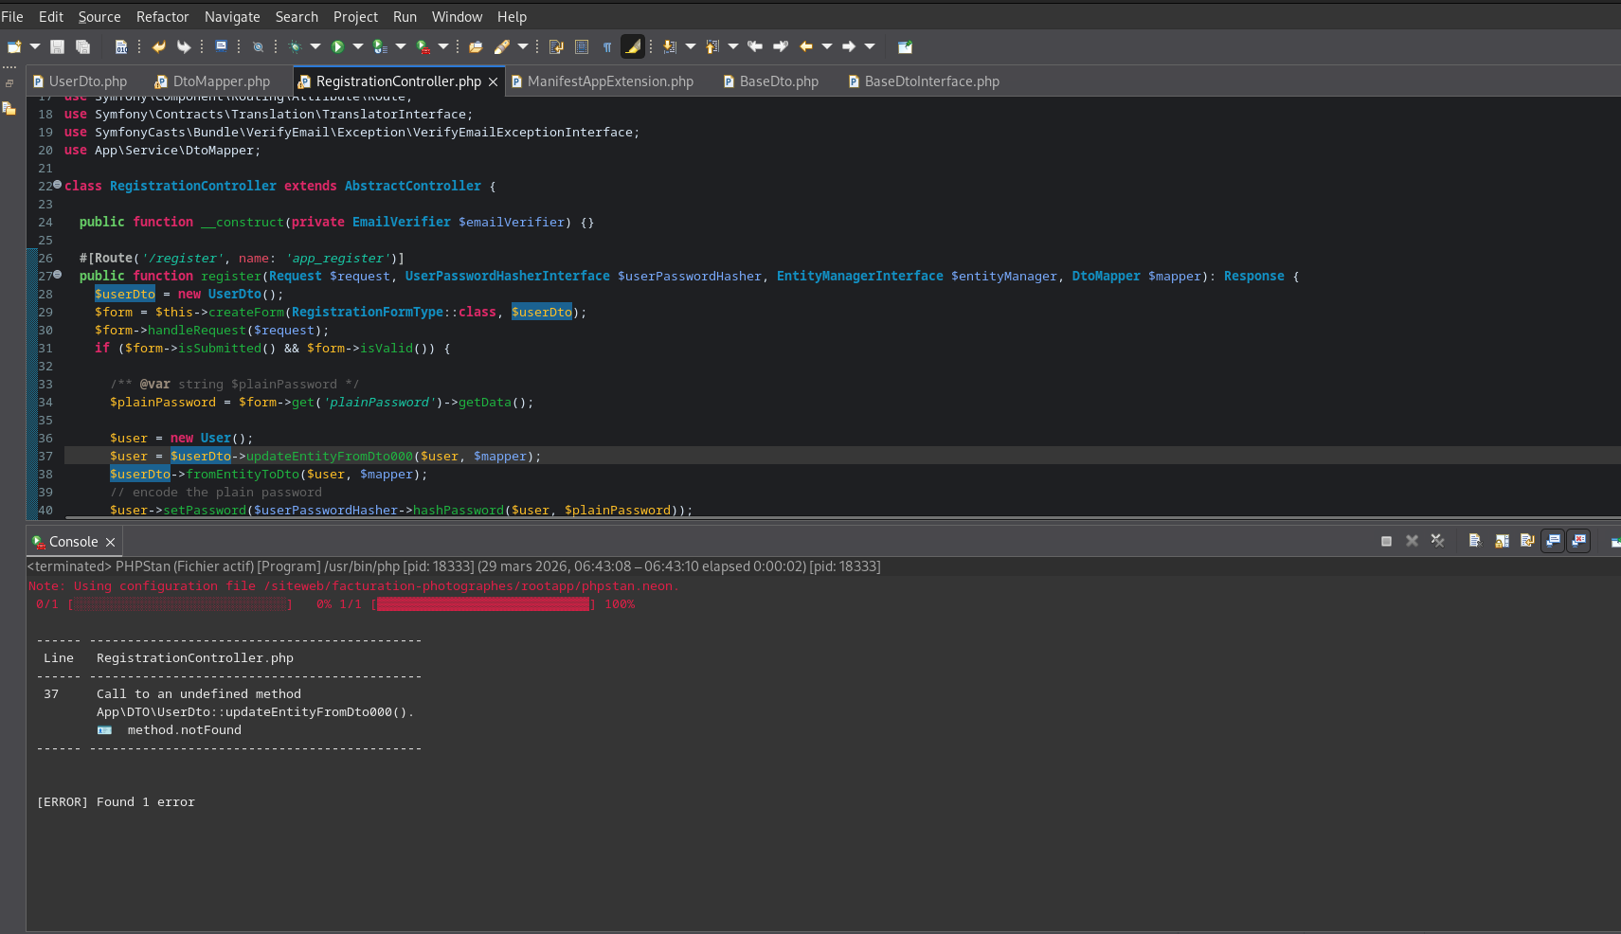Toggle show console on standard error
Image resolution: width=1621 pixels, height=934 pixels.
[1578, 541]
